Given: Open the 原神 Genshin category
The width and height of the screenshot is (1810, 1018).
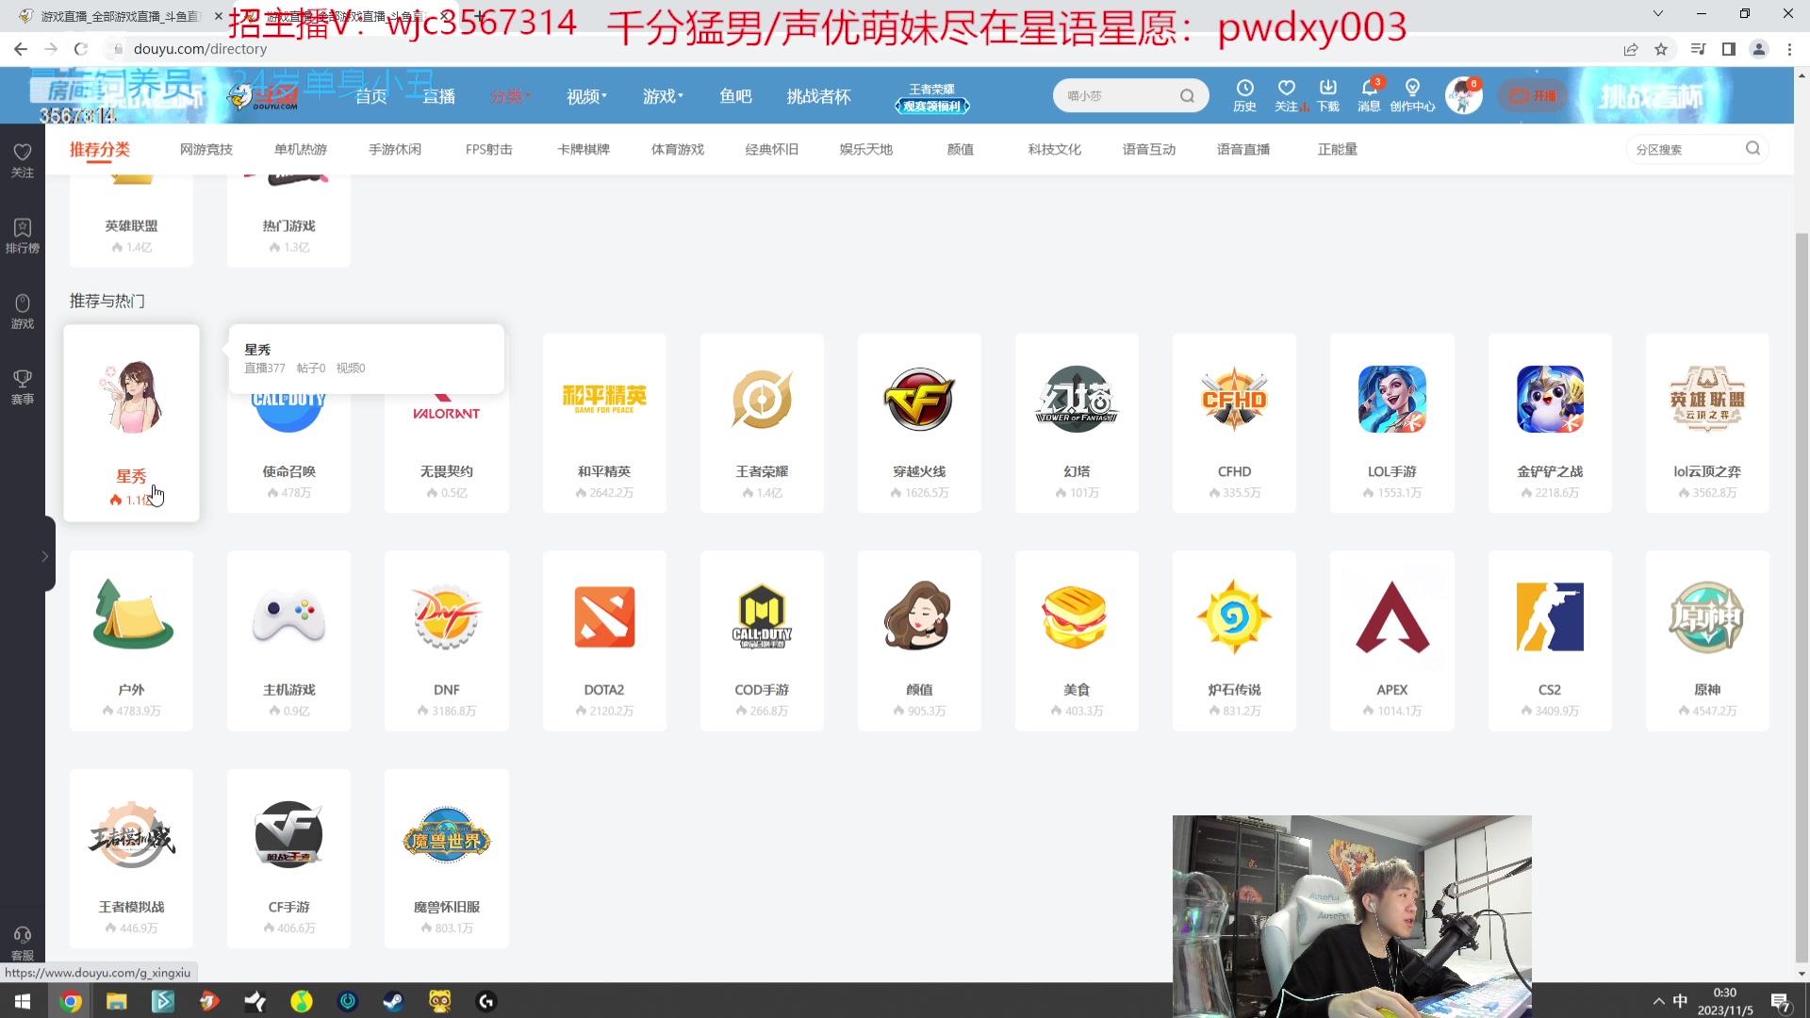Looking at the screenshot, I should (1707, 641).
